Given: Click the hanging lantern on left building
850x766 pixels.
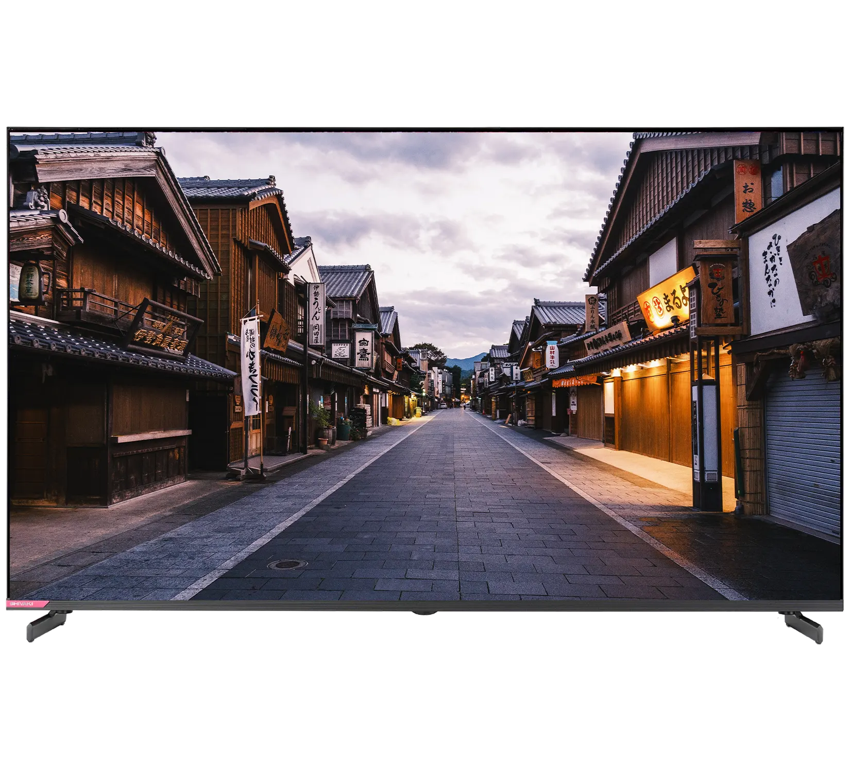Looking at the screenshot, I should point(30,282).
